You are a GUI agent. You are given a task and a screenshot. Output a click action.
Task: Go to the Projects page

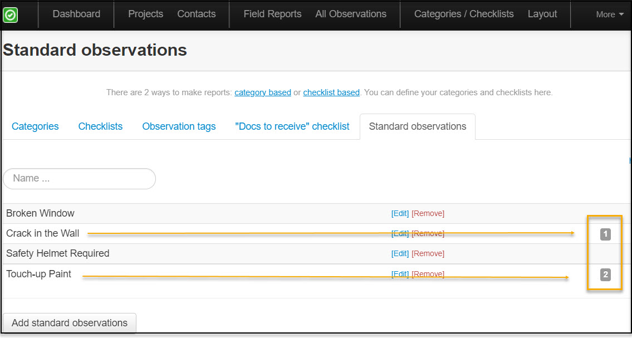(x=145, y=14)
